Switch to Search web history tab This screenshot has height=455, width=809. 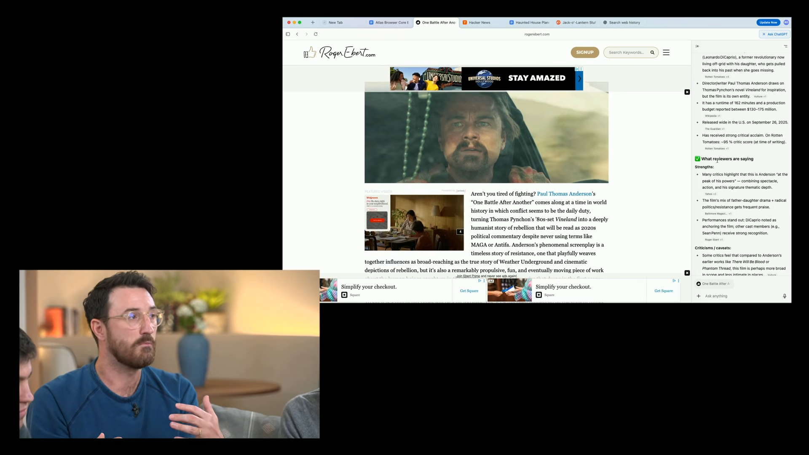pyautogui.click(x=624, y=22)
